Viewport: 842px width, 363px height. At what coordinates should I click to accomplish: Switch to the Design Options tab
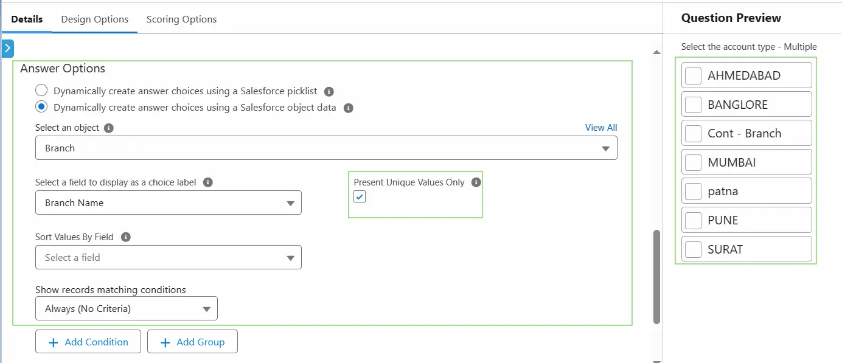coord(95,19)
